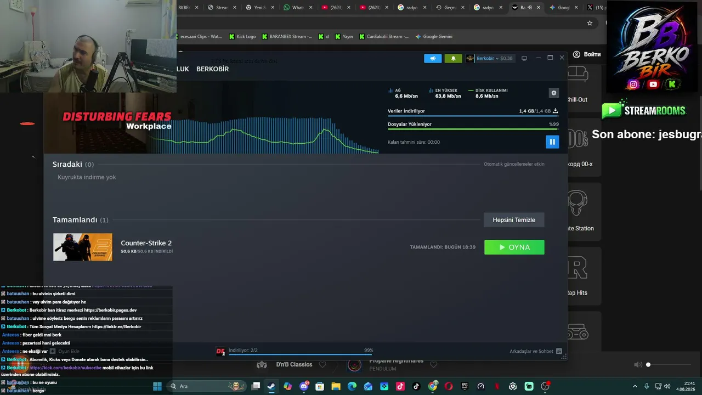Screen dimensions: 702x395
Task: Mute the audio-playing Ra browser tab
Action: click(x=529, y=8)
